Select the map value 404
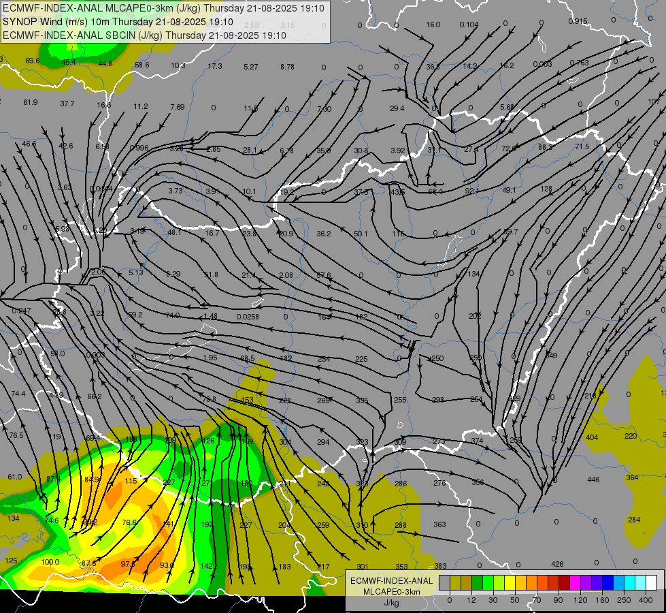Screen dimensions: 666x613 click(592, 437)
